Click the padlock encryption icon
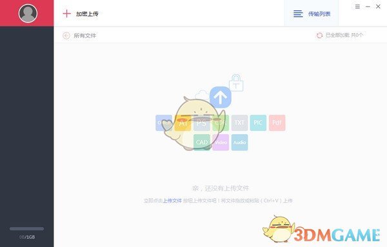The width and height of the screenshot is (387, 247). (x=236, y=83)
